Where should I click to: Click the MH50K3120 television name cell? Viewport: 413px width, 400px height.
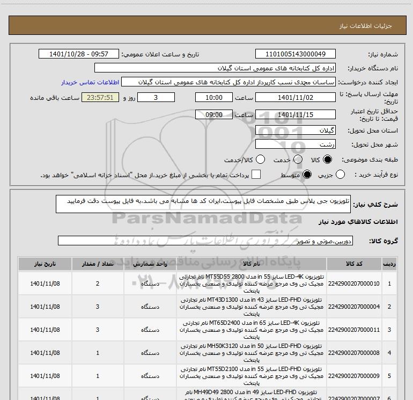pyautogui.click(x=252, y=353)
